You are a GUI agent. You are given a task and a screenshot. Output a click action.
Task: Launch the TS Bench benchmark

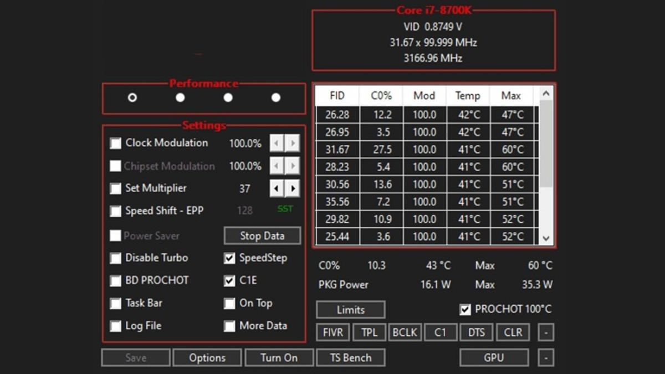point(351,357)
